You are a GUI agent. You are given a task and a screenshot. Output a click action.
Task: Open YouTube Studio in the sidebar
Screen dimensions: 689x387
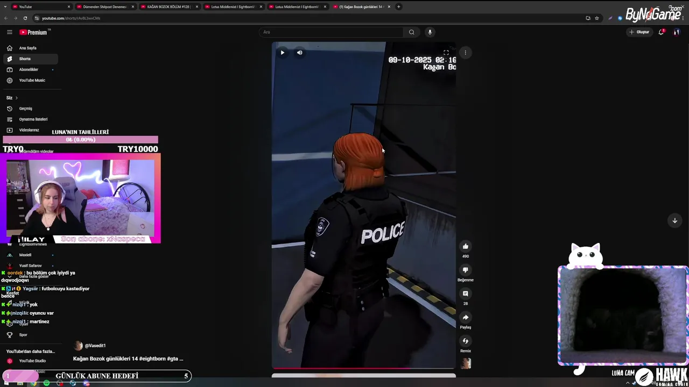pyautogui.click(x=32, y=361)
